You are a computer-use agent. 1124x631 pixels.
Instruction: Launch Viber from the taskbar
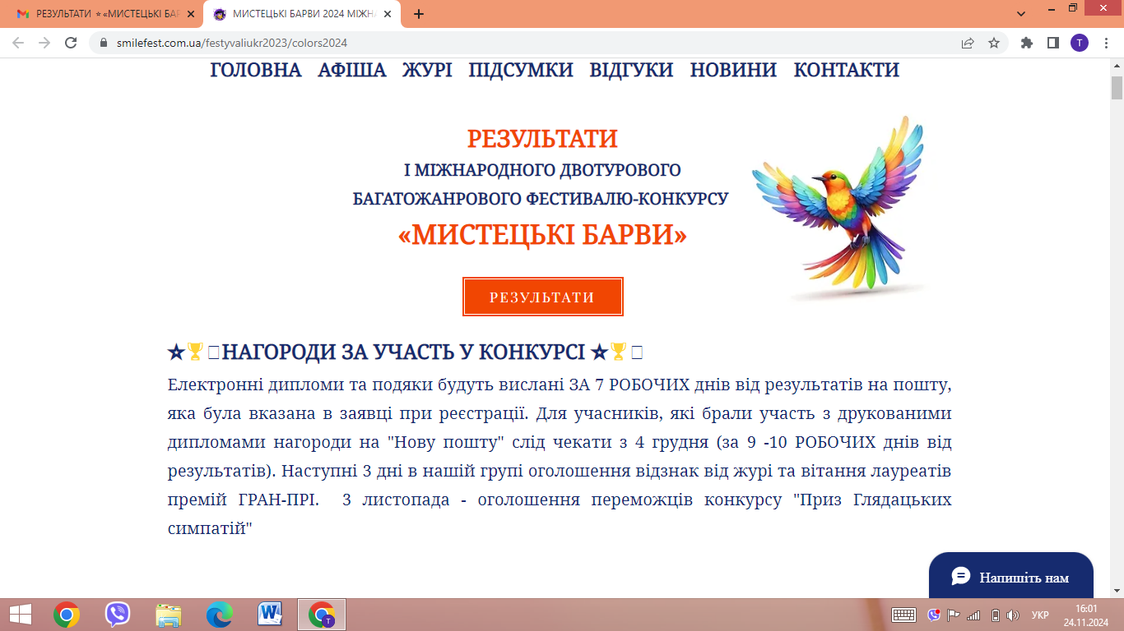tap(118, 615)
